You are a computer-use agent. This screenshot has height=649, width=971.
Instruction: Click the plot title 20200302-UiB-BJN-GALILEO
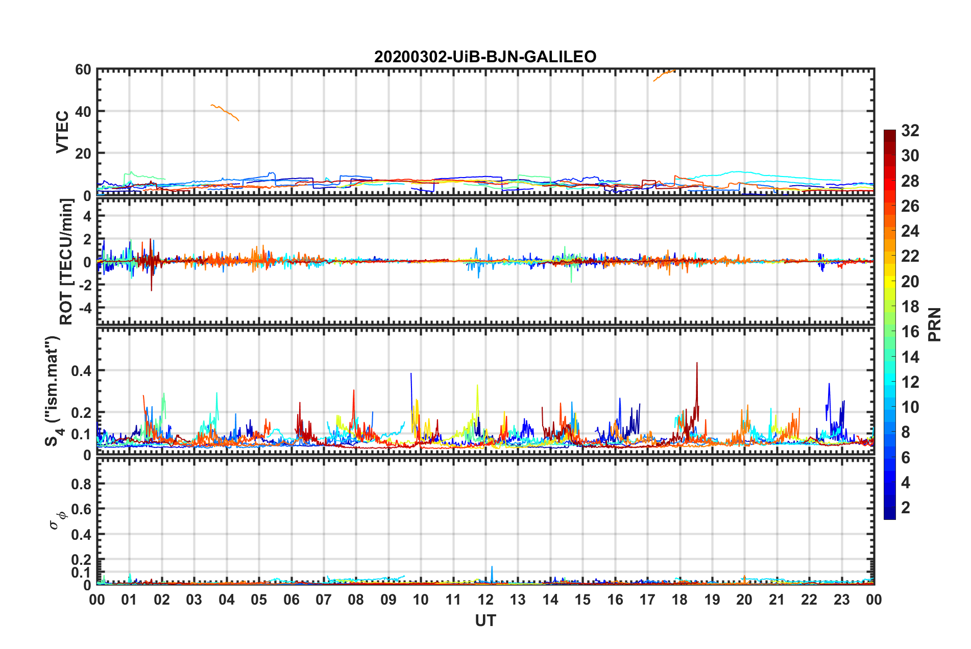pos(485,57)
